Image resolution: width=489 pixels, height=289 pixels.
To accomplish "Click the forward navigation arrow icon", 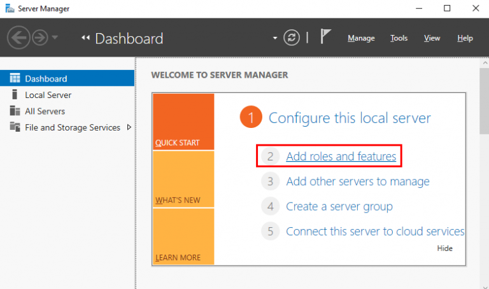I will pos(39,38).
